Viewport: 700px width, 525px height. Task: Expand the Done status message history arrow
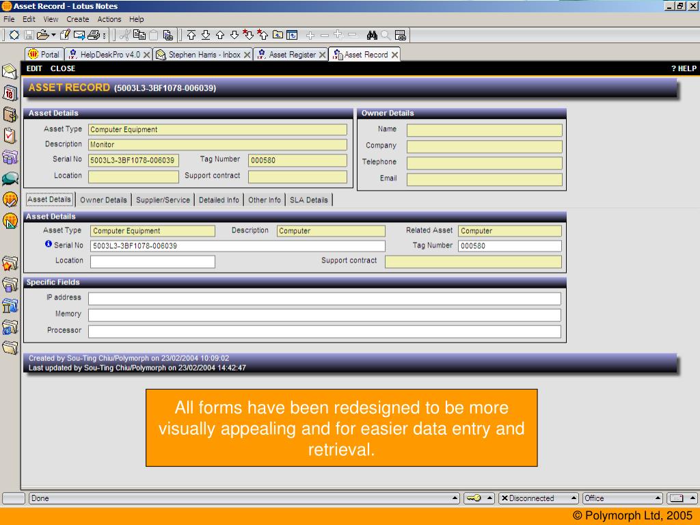(455, 498)
